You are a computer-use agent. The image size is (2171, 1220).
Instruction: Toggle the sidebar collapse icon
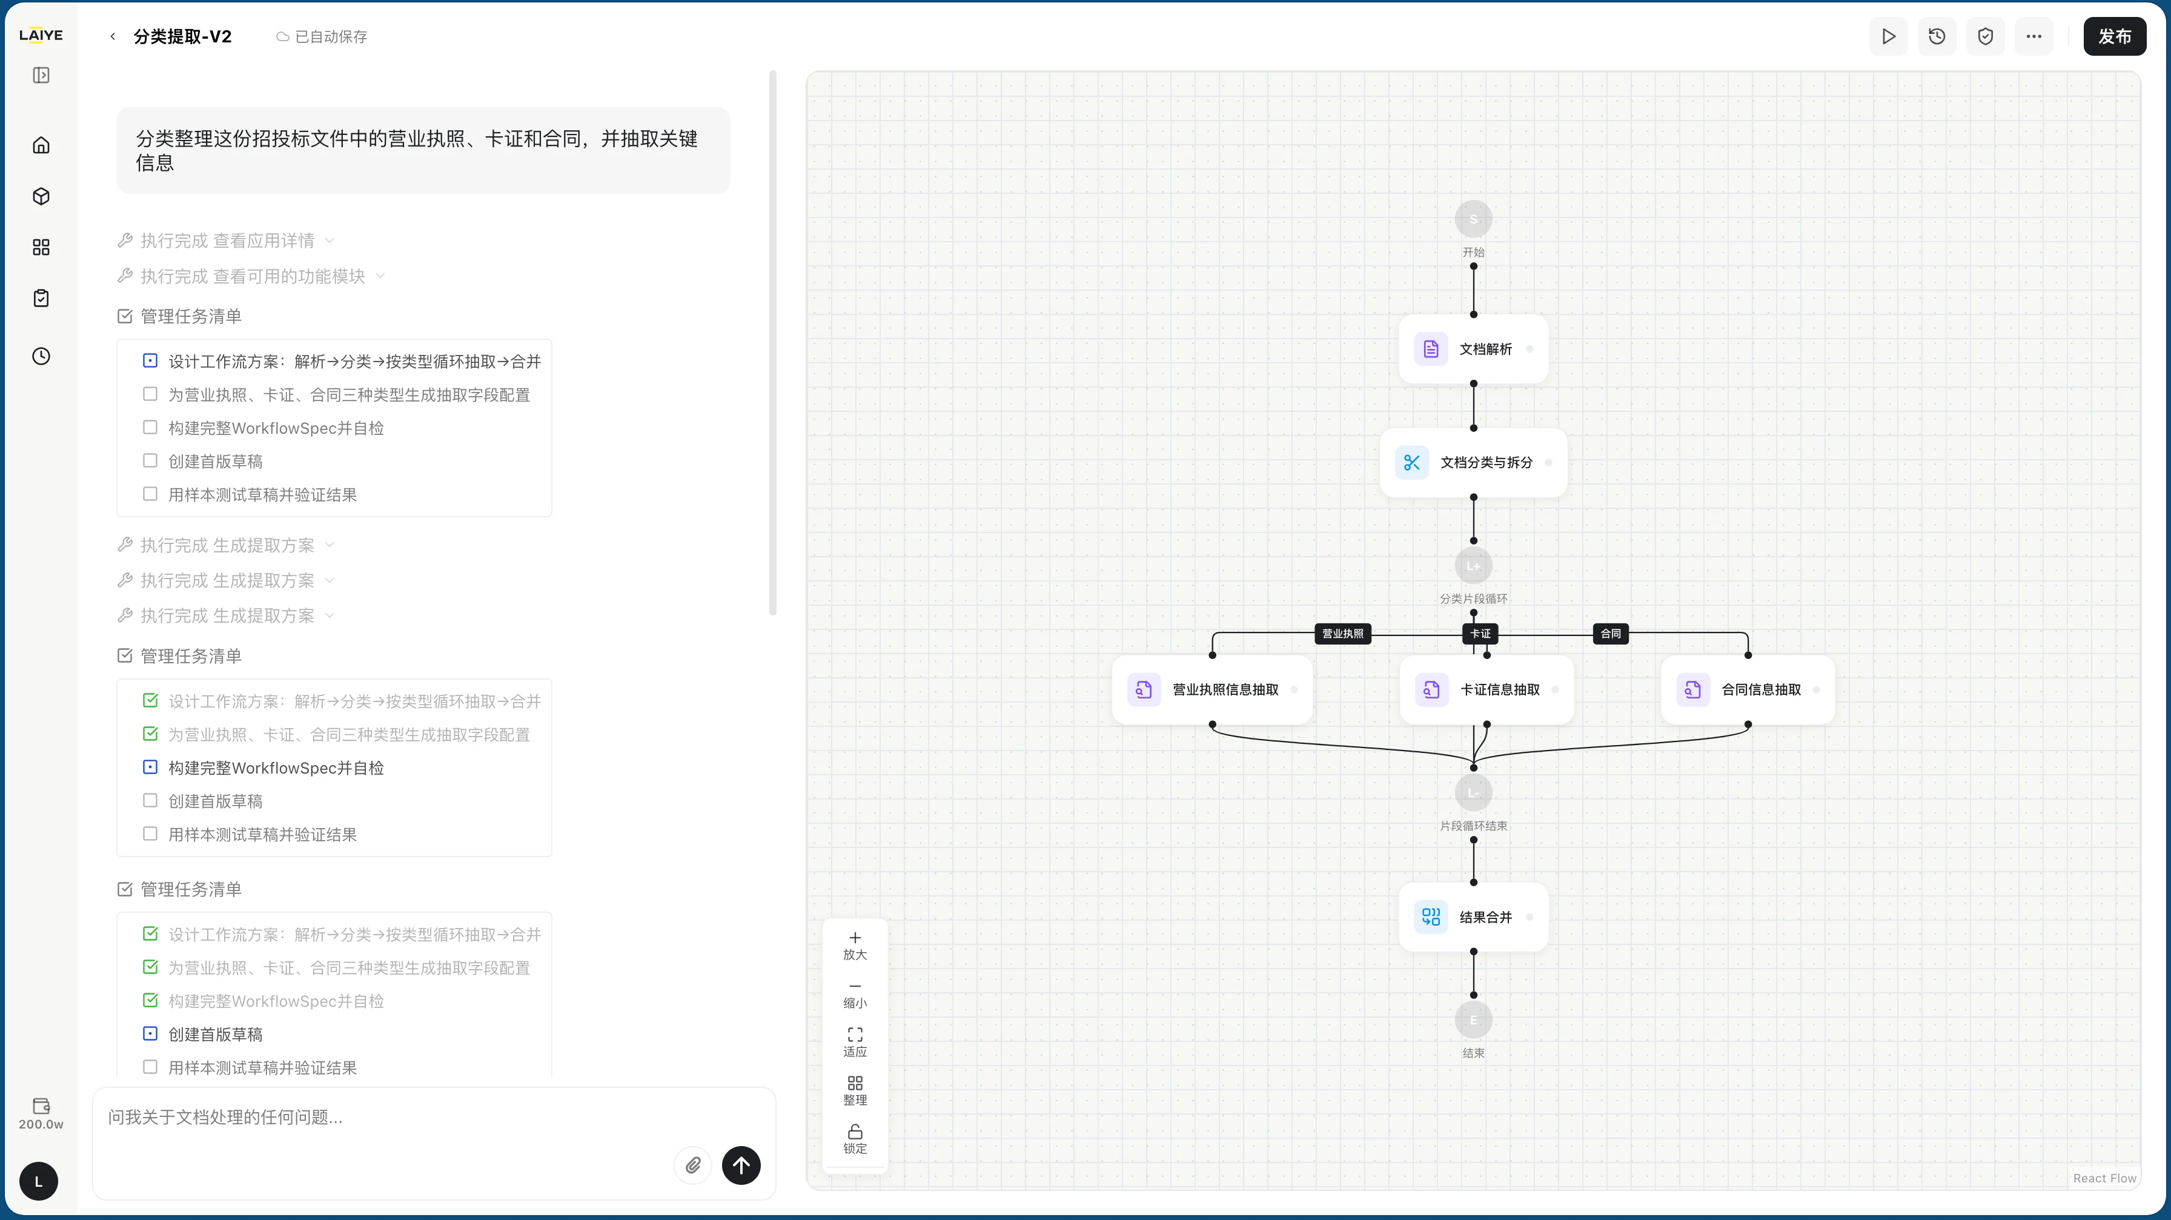(x=41, y=76)
